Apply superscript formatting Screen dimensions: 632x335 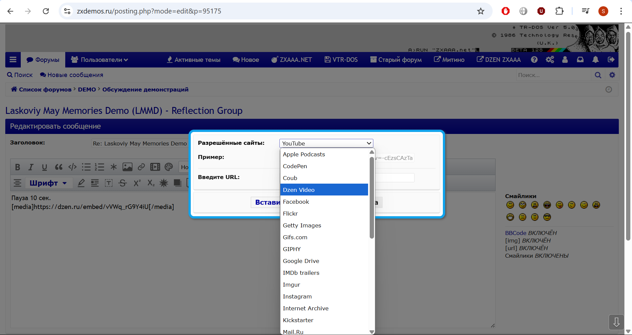(x=137, y=183)
